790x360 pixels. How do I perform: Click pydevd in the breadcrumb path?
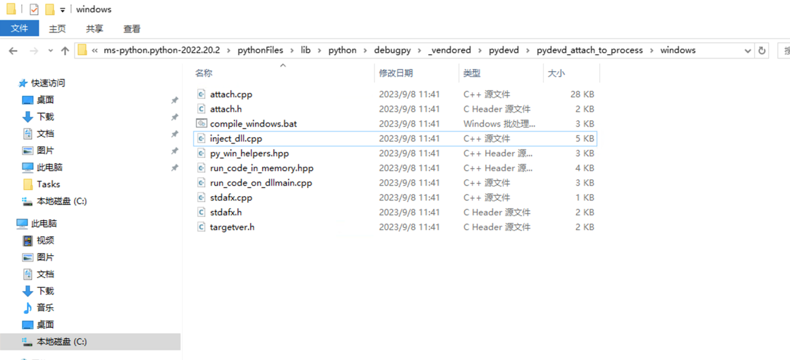point(504,50)
